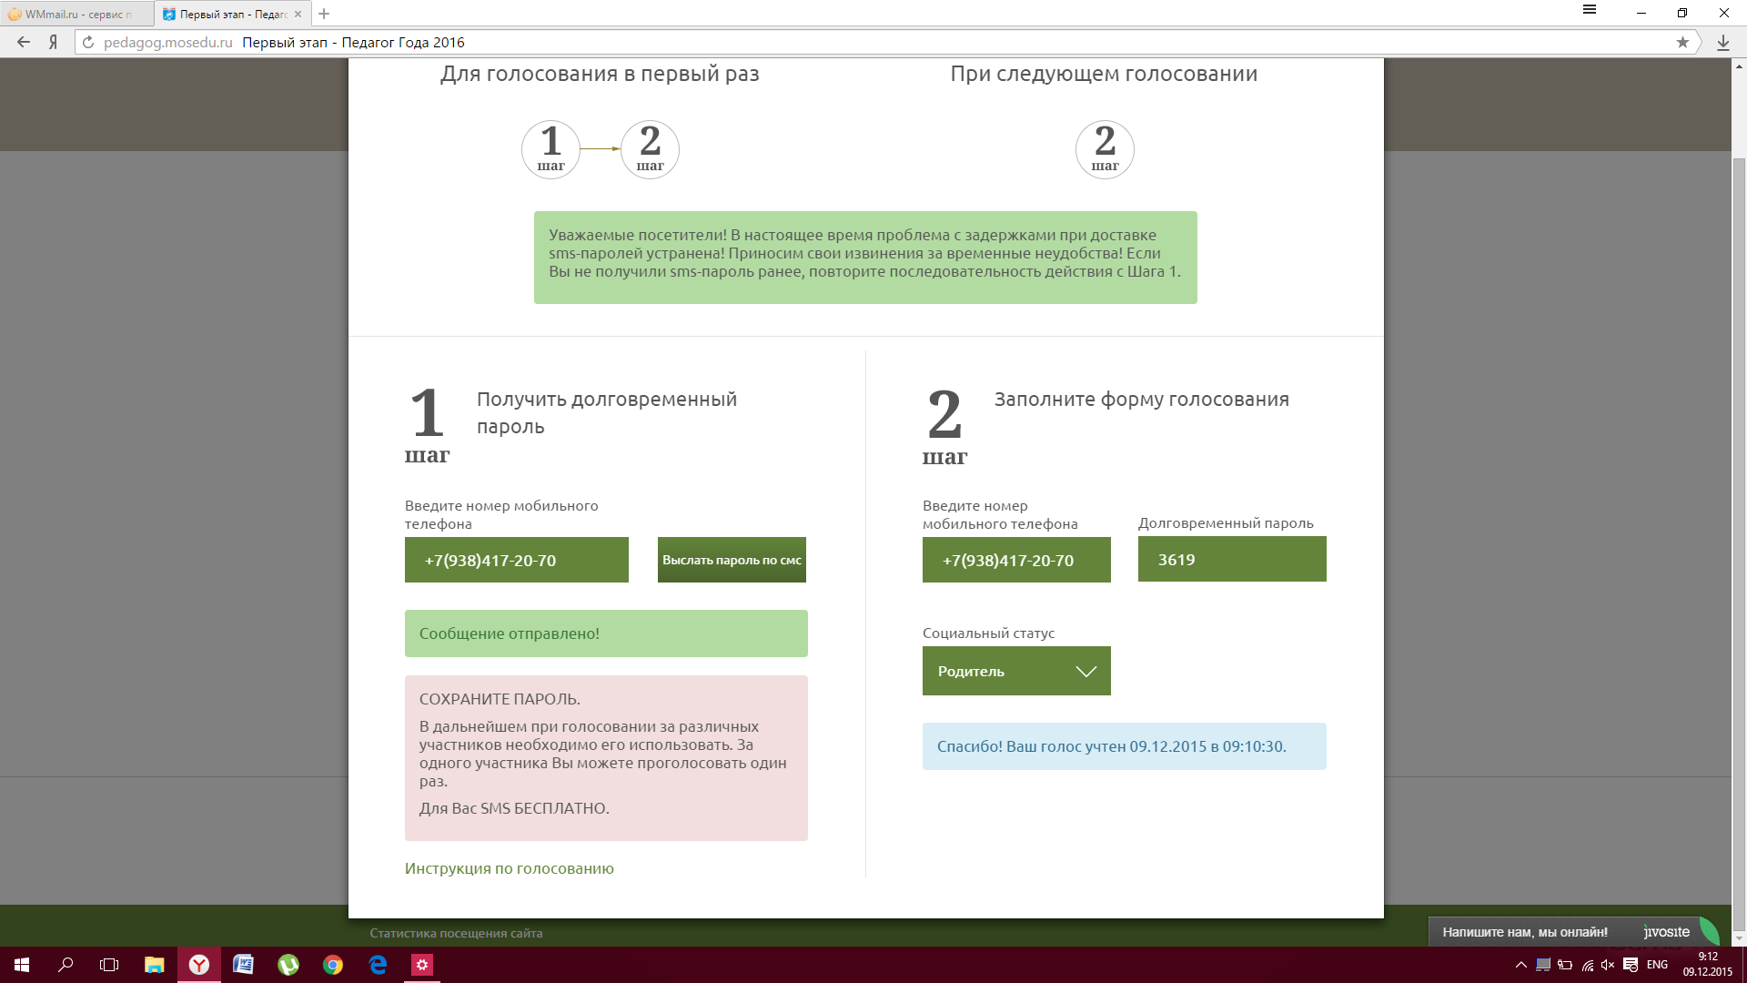Click the Получить долговременный пароль heading
The width and height of the screenshot is (1747, 983).
point(607,412)
